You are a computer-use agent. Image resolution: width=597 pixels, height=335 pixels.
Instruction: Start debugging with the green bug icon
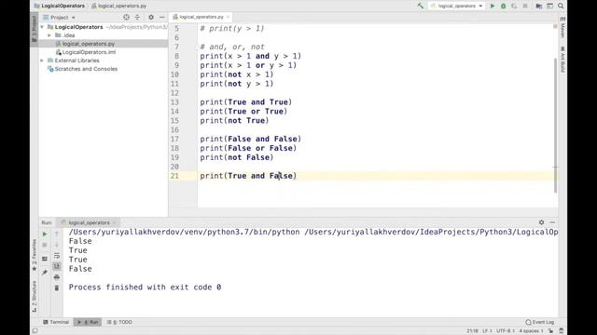pyautogui.click(x=504, y=6)
